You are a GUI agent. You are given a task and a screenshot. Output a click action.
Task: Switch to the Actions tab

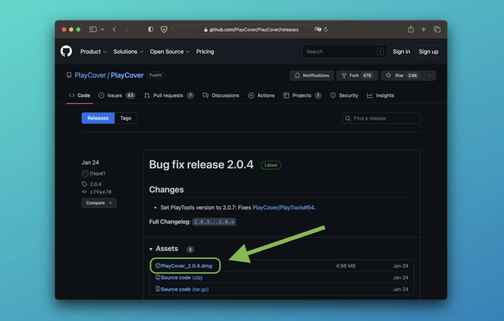[261, 95]
